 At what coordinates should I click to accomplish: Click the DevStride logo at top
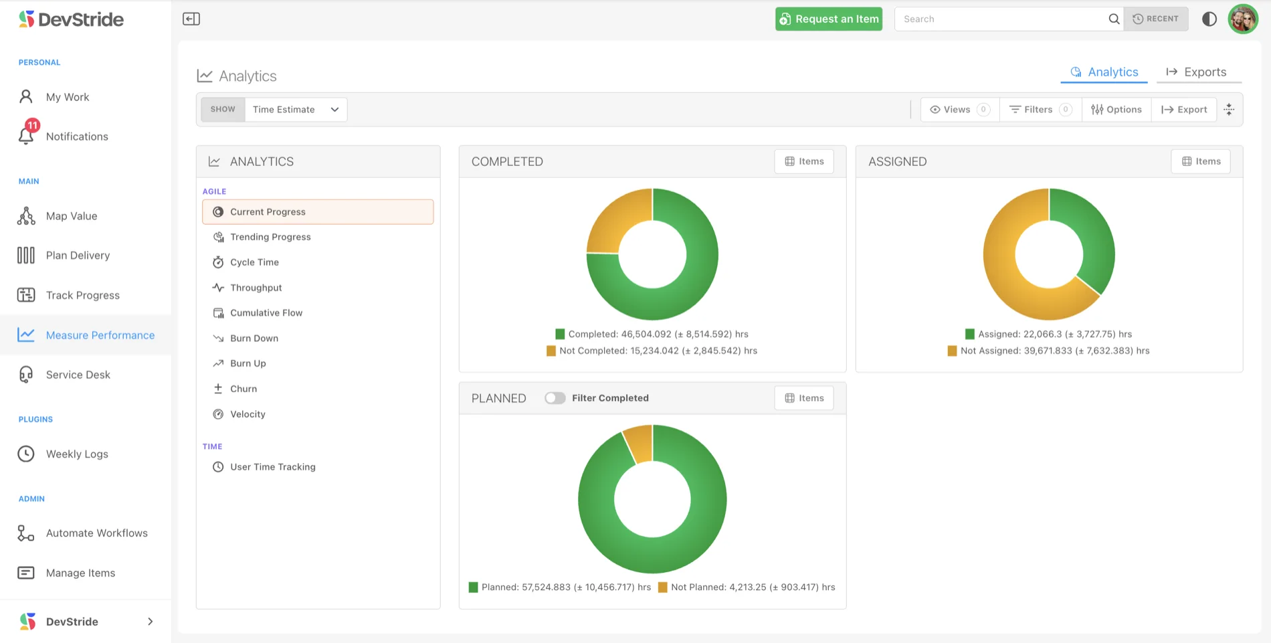click(x=71, y=19)
